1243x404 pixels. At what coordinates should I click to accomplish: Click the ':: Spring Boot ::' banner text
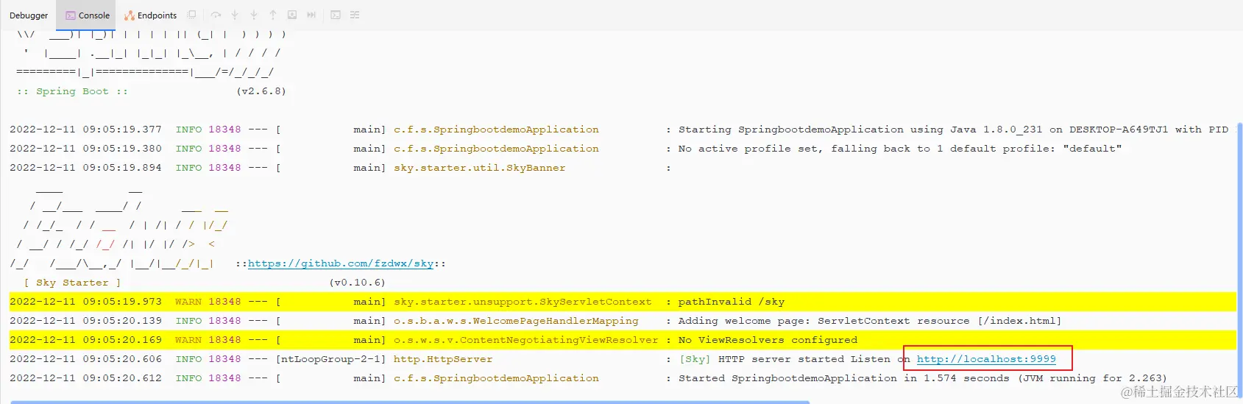tap(72, 91)
